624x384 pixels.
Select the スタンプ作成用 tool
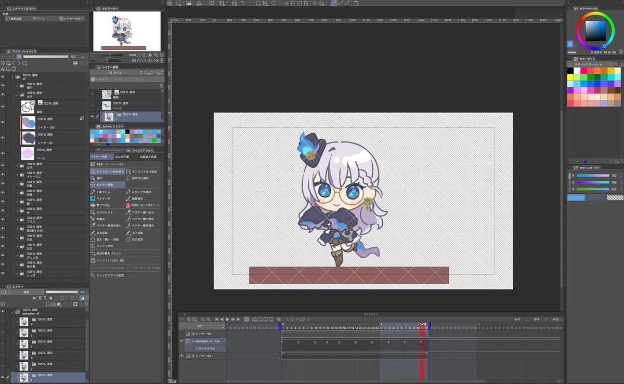pos(142,192)
